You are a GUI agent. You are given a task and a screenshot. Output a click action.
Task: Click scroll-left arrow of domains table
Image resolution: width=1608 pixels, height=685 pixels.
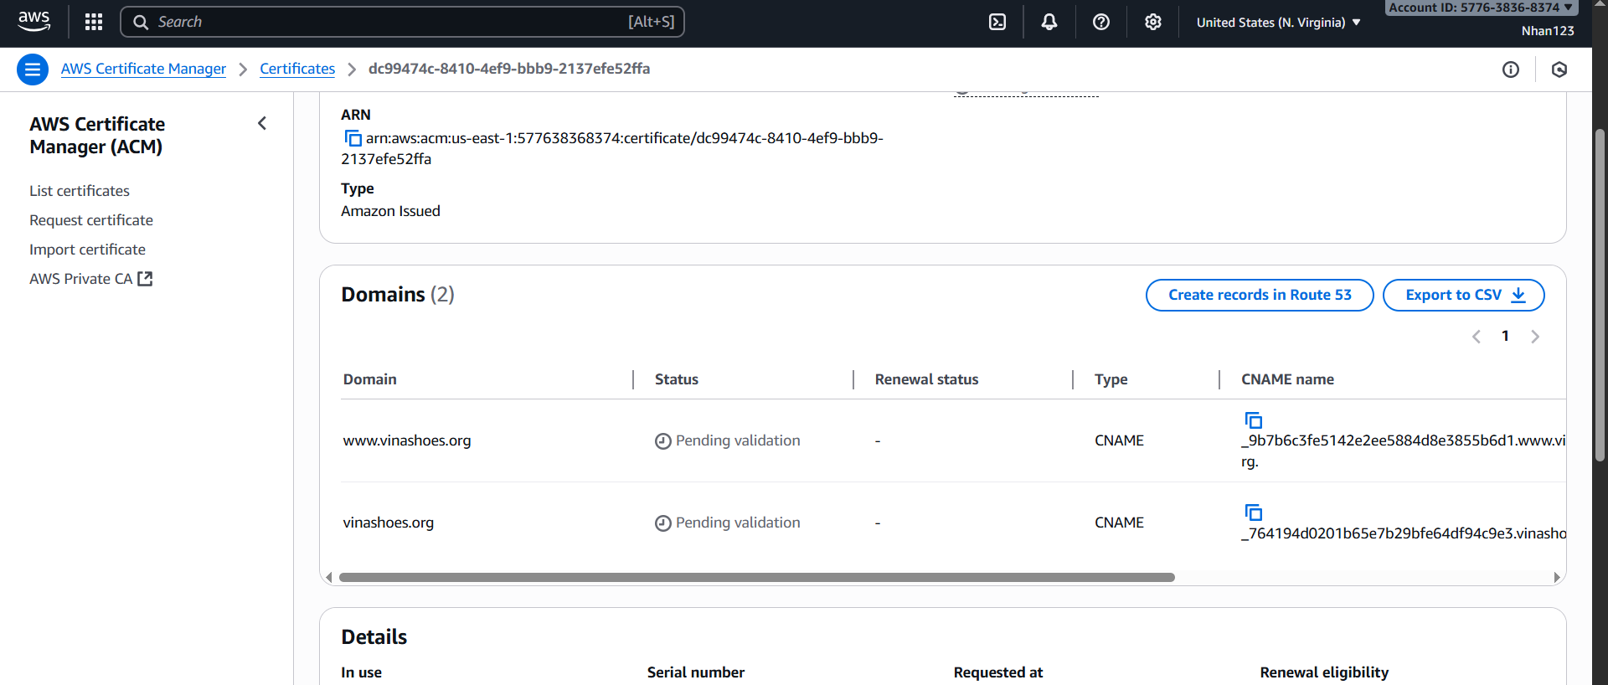328,577
